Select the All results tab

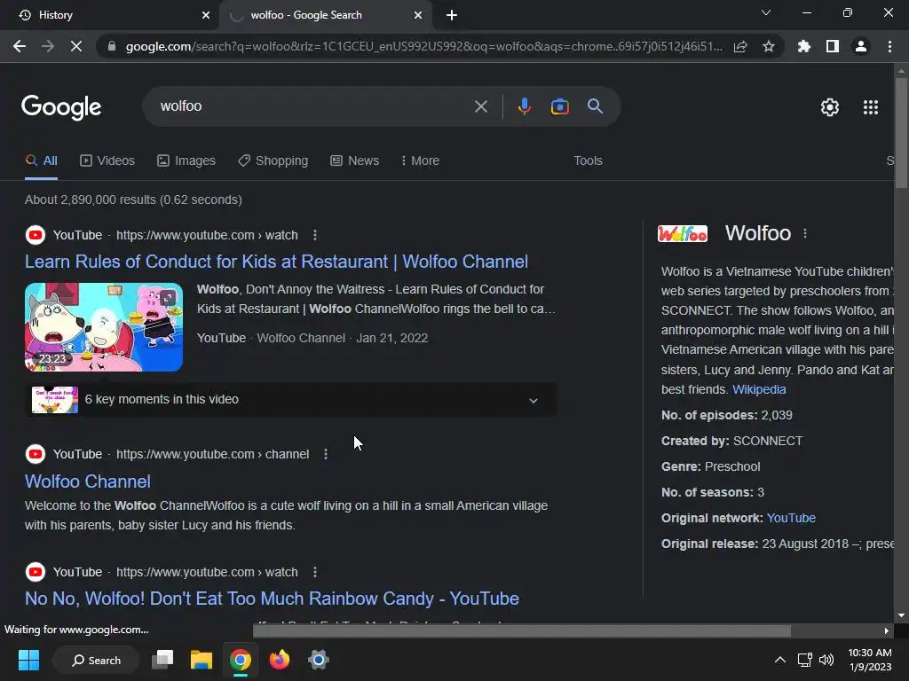41,161
